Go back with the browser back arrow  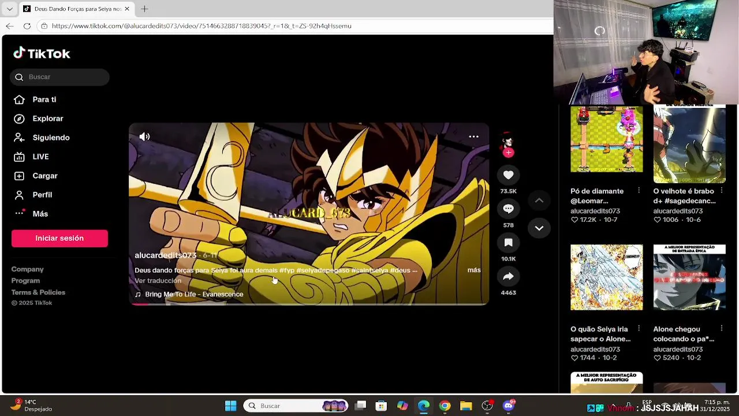tap(10, 26)
